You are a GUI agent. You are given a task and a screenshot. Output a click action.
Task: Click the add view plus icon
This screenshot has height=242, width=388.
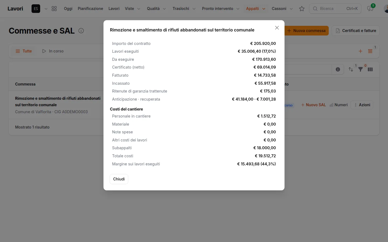pos(361,51)
